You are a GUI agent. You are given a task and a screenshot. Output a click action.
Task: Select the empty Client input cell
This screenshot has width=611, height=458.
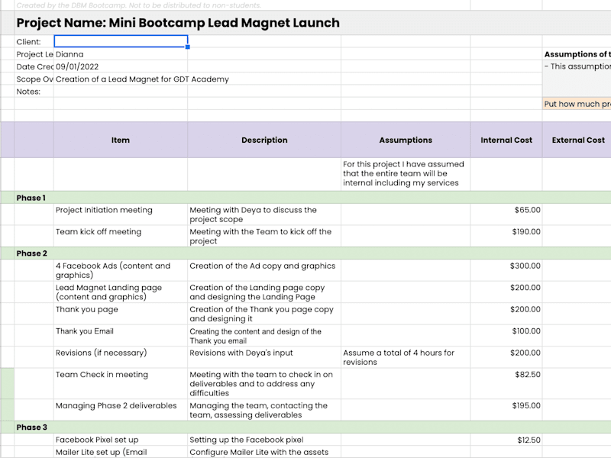pyautogui.click(x=121, y=41)
